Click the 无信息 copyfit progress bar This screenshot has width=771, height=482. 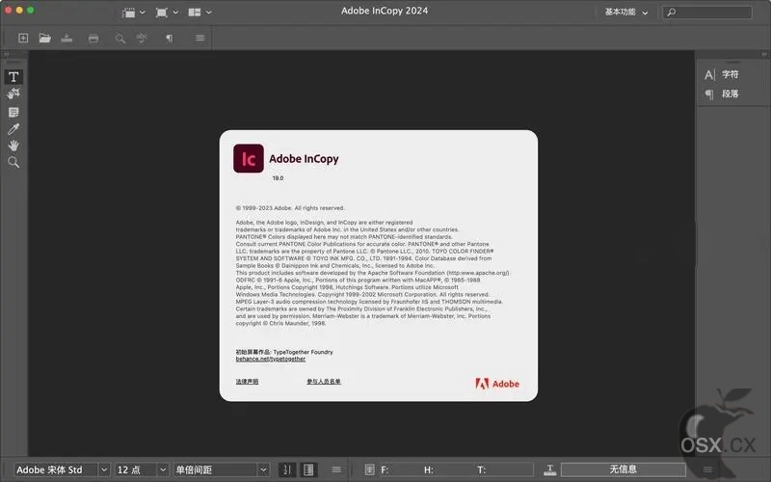point(623,469)
